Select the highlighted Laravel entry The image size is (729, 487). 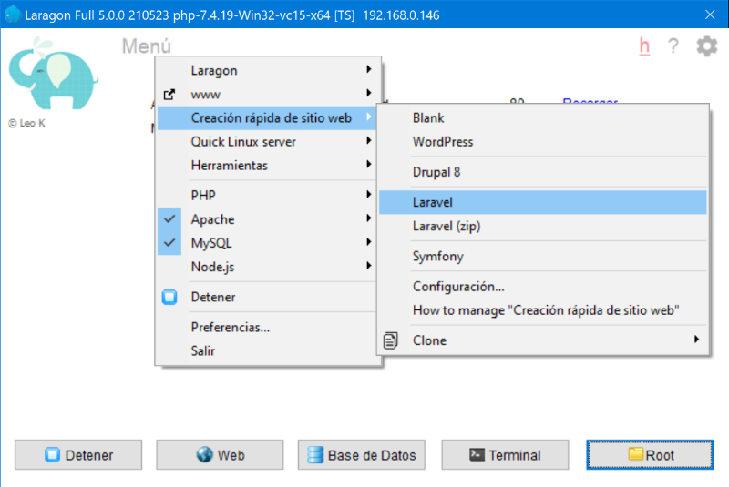click(x=542, y=202)
